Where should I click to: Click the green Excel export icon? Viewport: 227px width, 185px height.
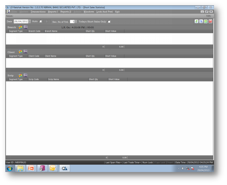[x=206, y=21]
